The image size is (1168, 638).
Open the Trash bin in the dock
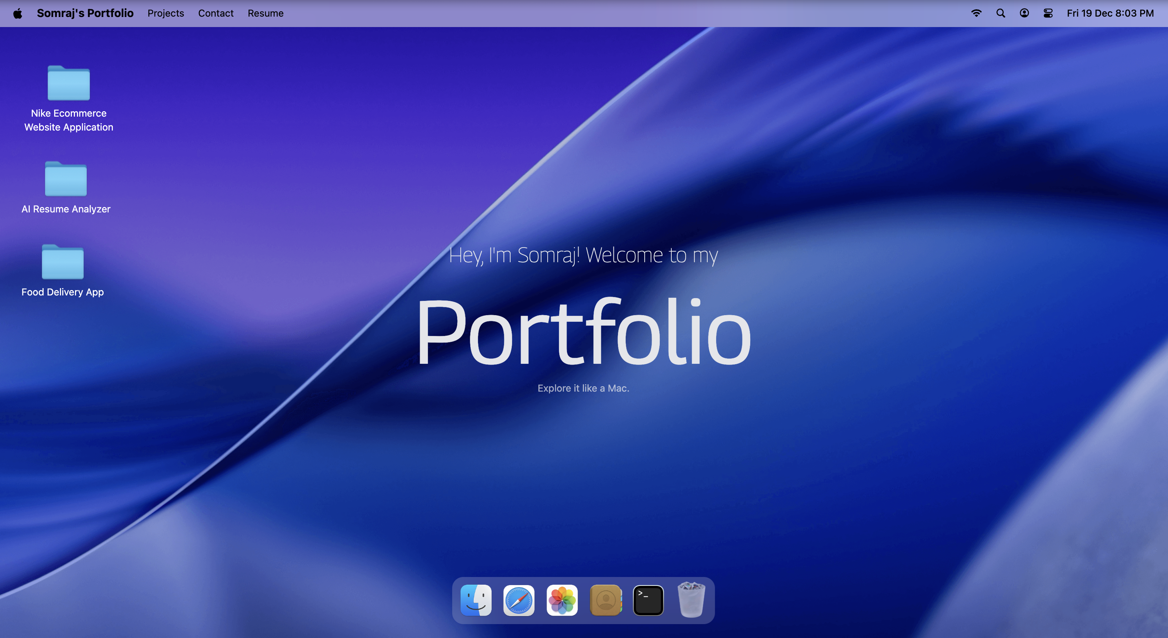[691, 601]
